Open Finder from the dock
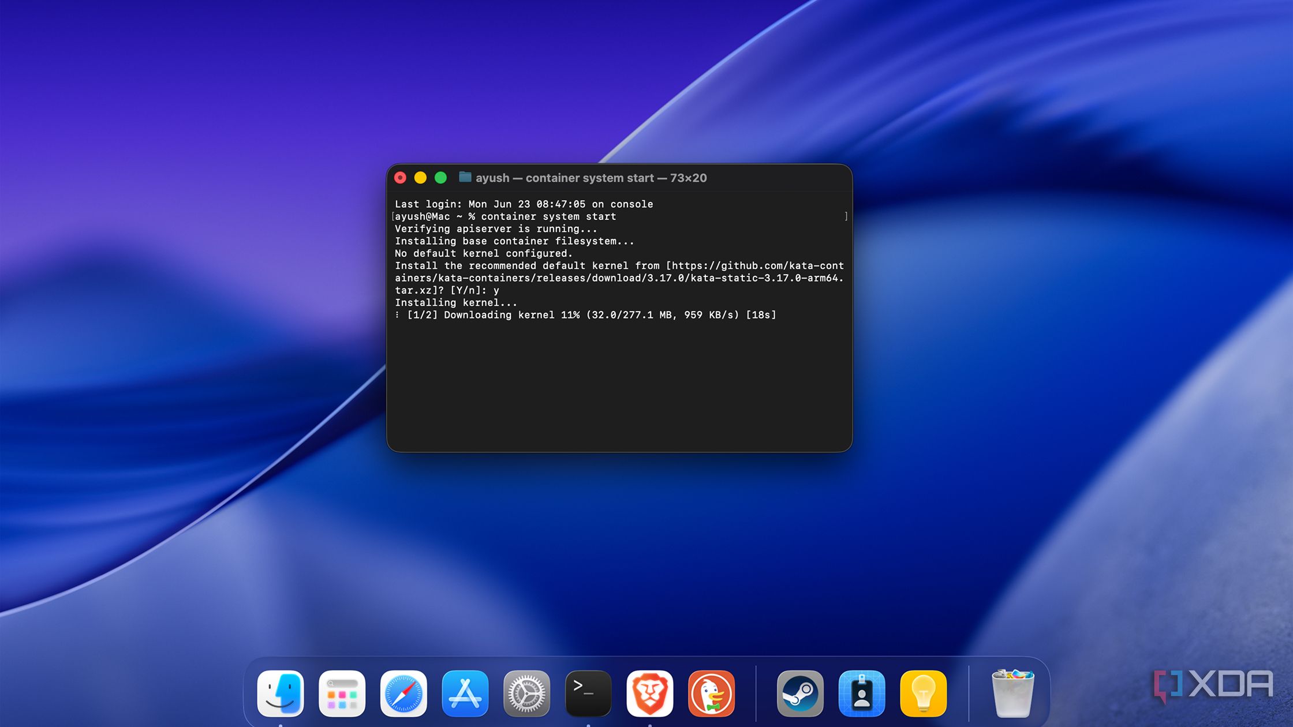The image size is (1293, 727). tap(281, 693)
